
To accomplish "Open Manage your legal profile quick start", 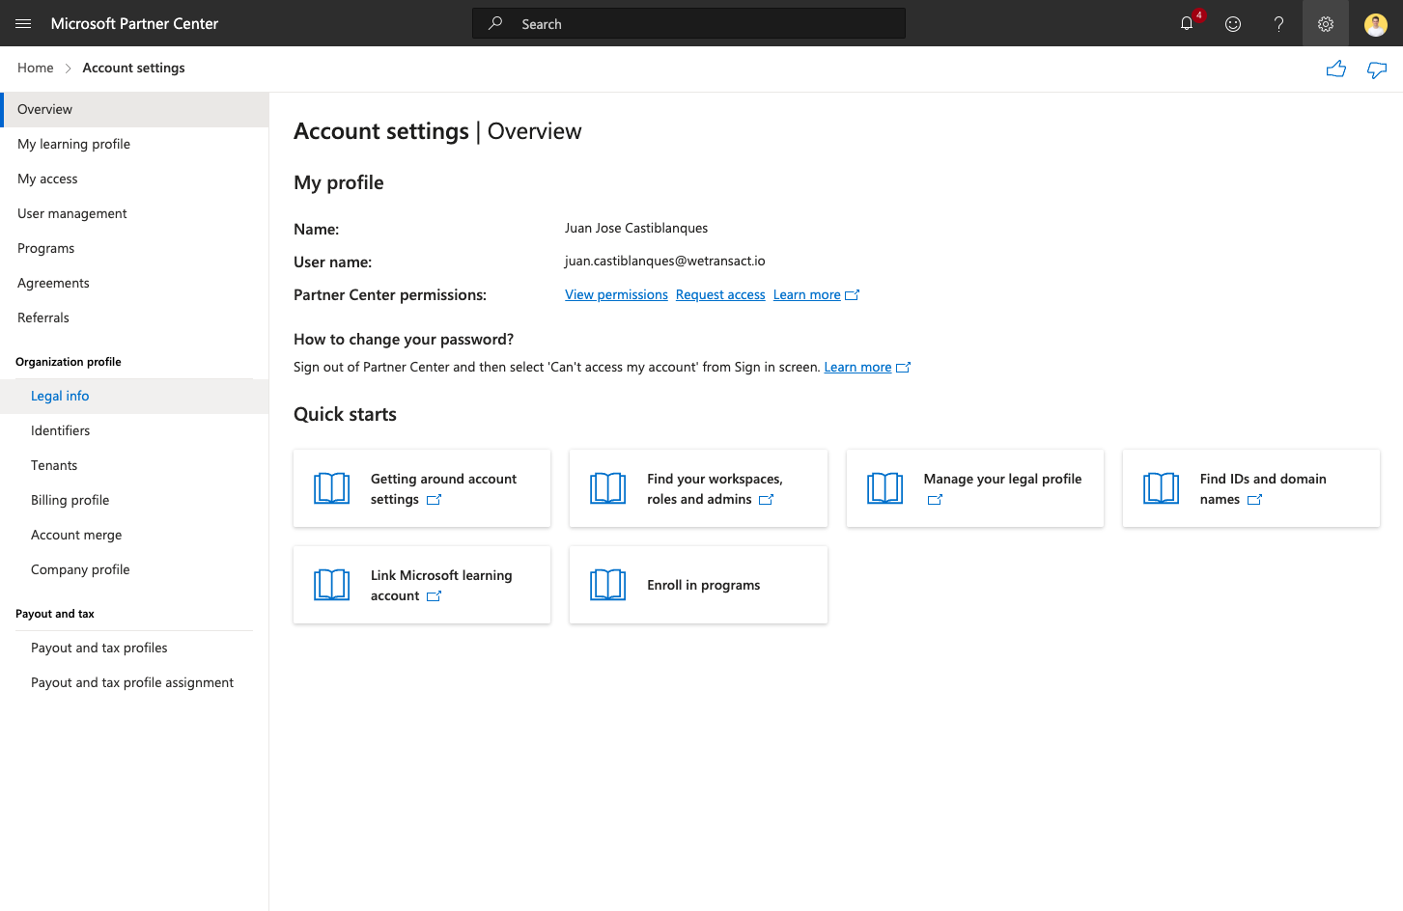I will pyautogui.click(x=975, y=488).
